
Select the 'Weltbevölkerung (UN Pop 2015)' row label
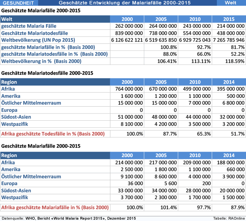click(38, 40)
